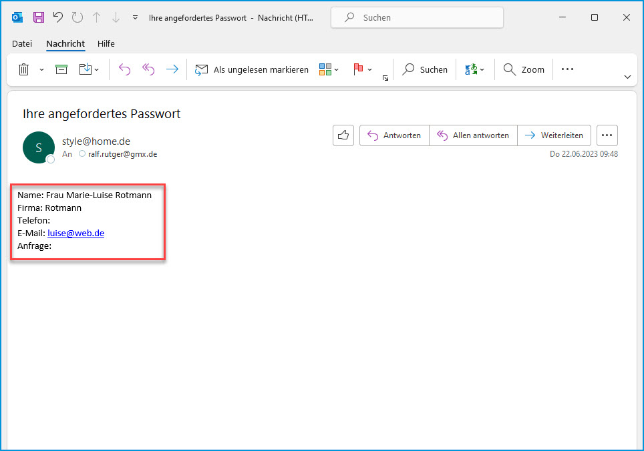644x451 pixels.
Task: Switch to the Hilfe tab
Action: pyautogui.click(x=106, y=43)
